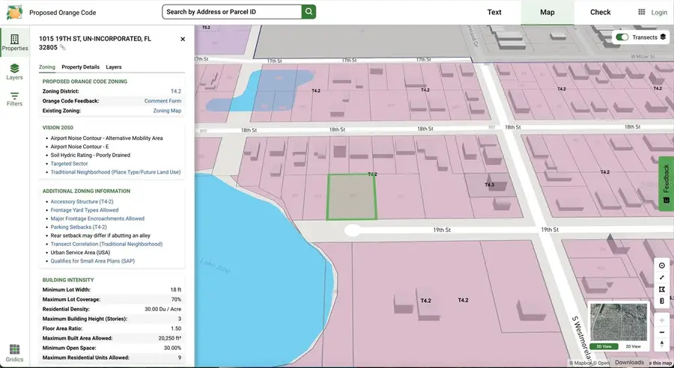
Task: Click the 'Minimum Lot Width' row
Action: coord(112,290)
